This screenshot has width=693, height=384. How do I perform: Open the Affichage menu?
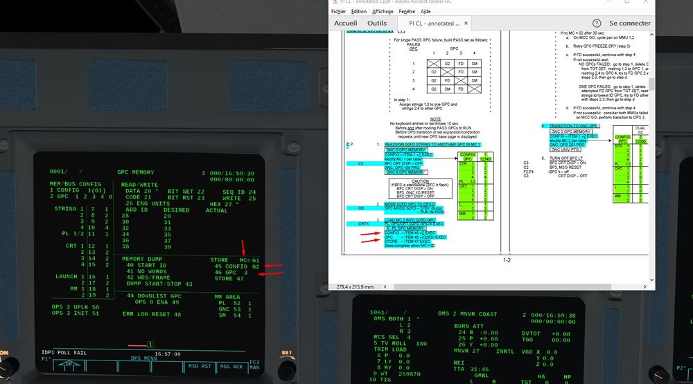(x=383, y=12)
